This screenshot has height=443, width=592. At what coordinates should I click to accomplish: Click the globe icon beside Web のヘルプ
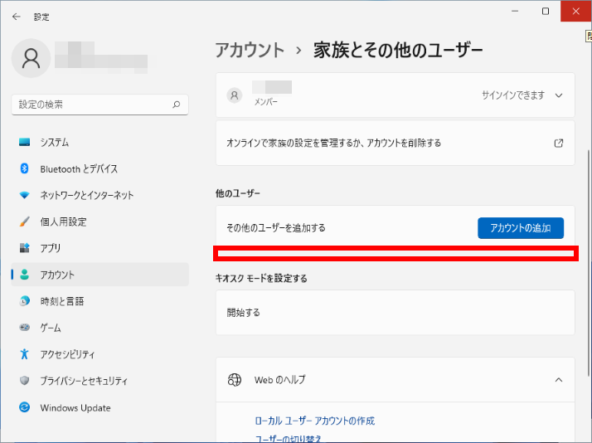coord(235,380)
